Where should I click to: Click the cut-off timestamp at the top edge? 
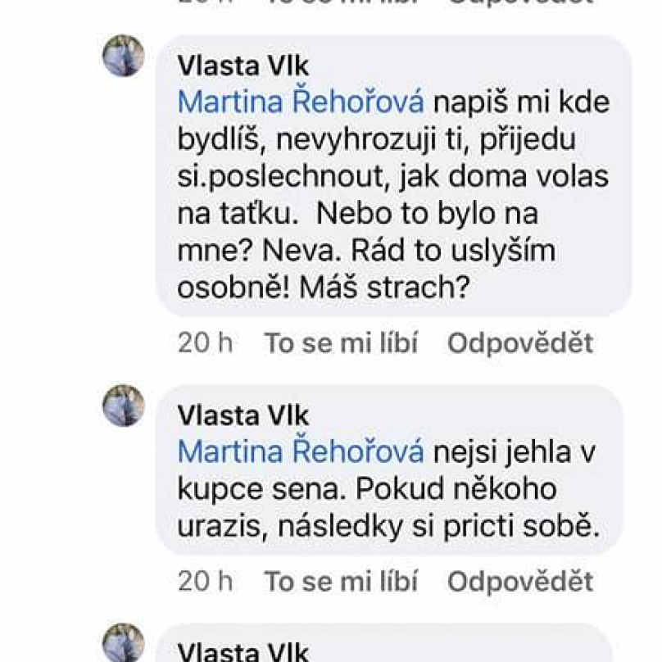pyautogui.click(x=205, y=2)
